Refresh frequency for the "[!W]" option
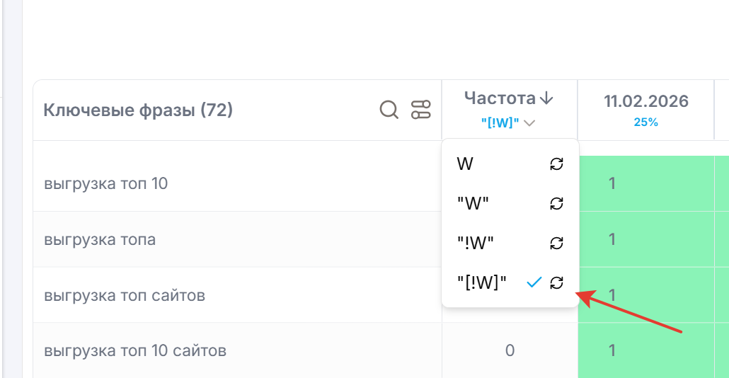 pyautogui.click(x=557, y=282)
